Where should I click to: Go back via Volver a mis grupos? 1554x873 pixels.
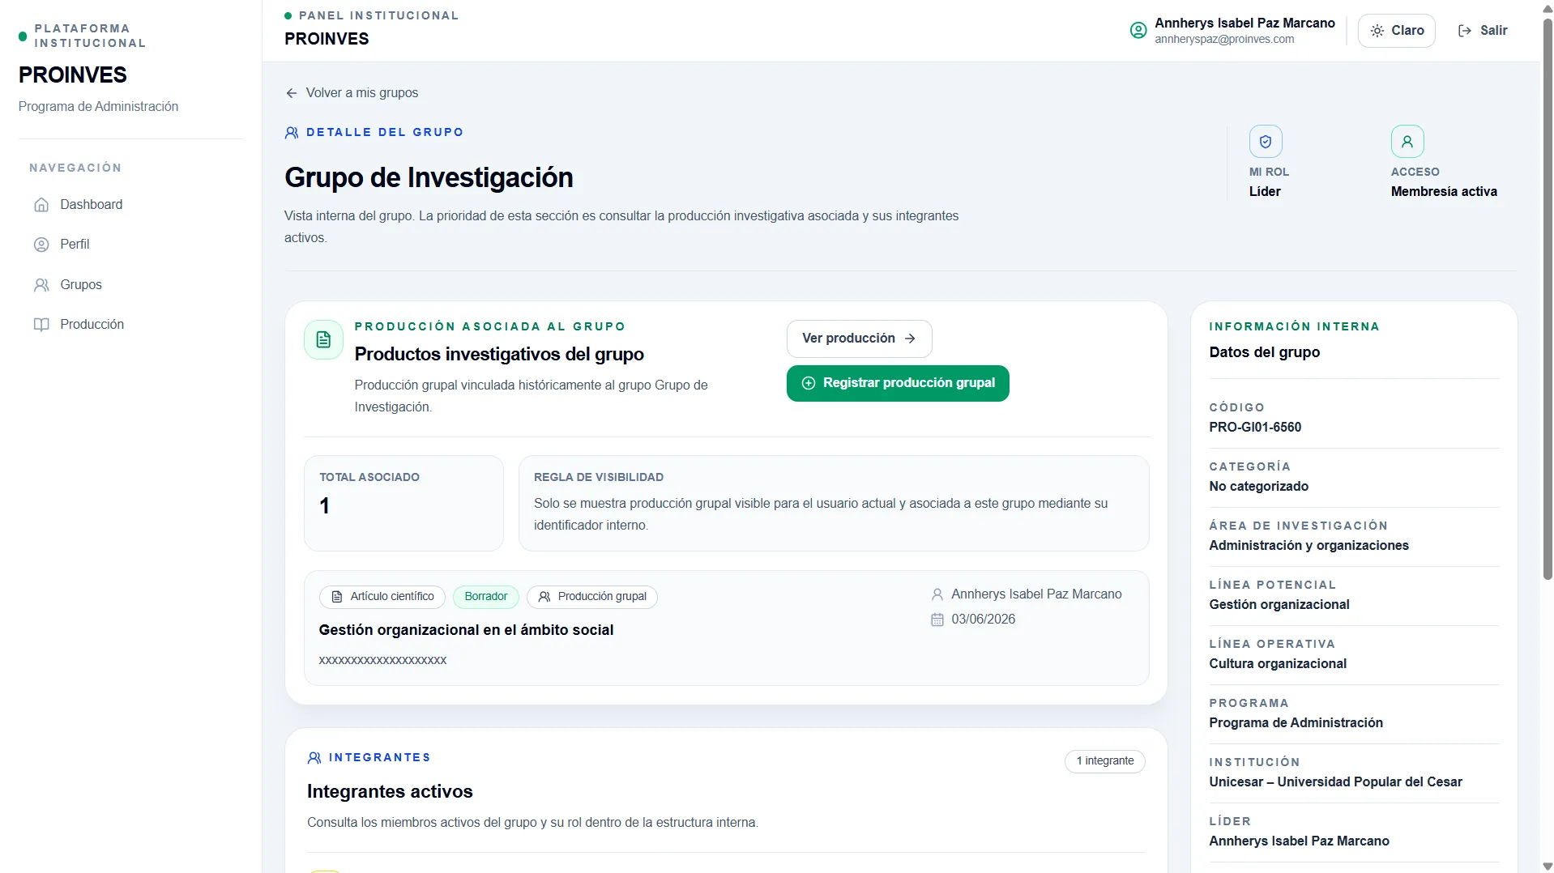(x=352, y=93)
